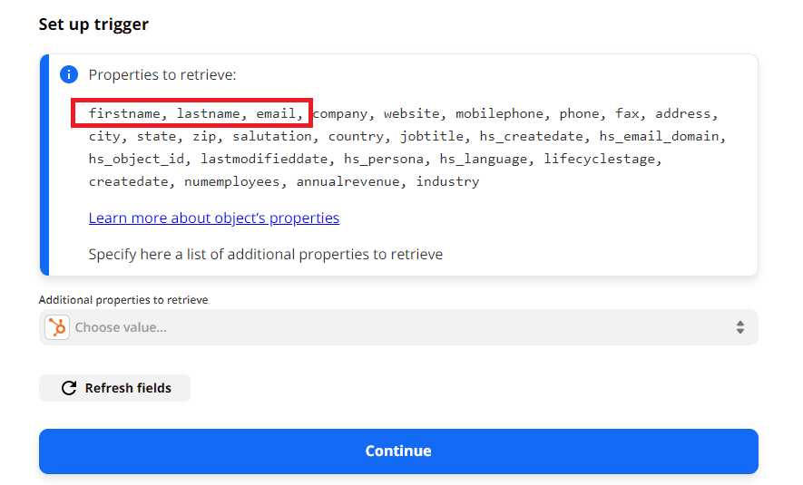This screenshot has width=803, height=485.
Task: Click the 'firstname' property text
Action: [124, 114]
